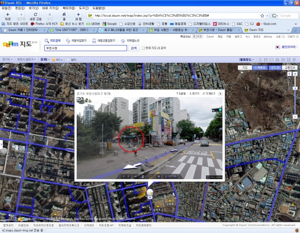Close the road view popup window
Image resolution: width=300 pixels, height=233 pixels.
pos(220,94)
